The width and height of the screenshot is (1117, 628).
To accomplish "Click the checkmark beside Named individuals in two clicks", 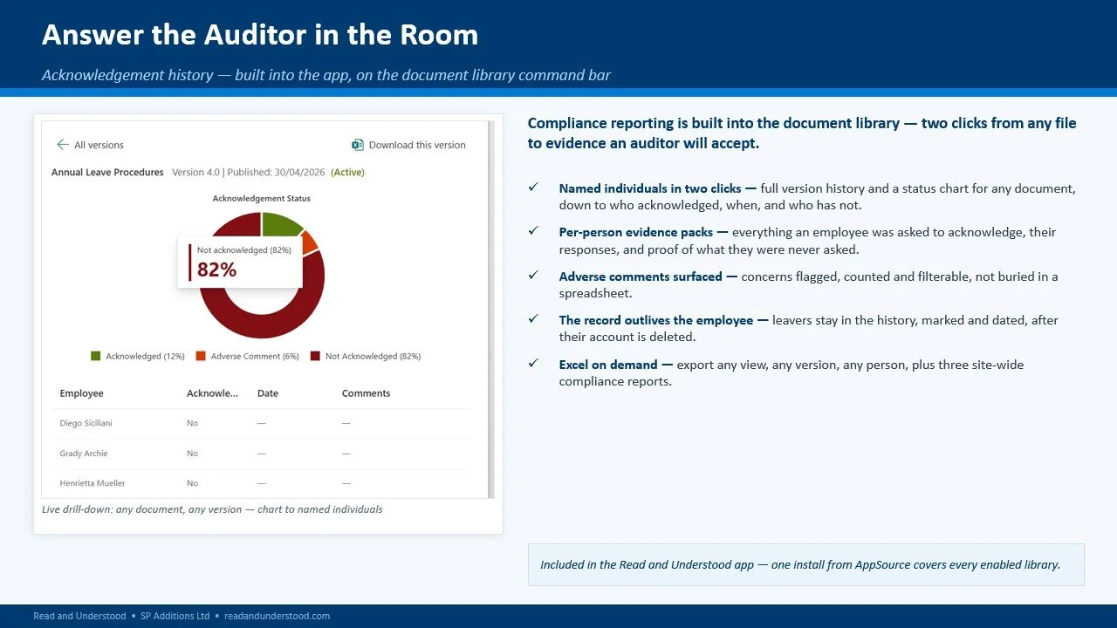I will coord(533,188).
